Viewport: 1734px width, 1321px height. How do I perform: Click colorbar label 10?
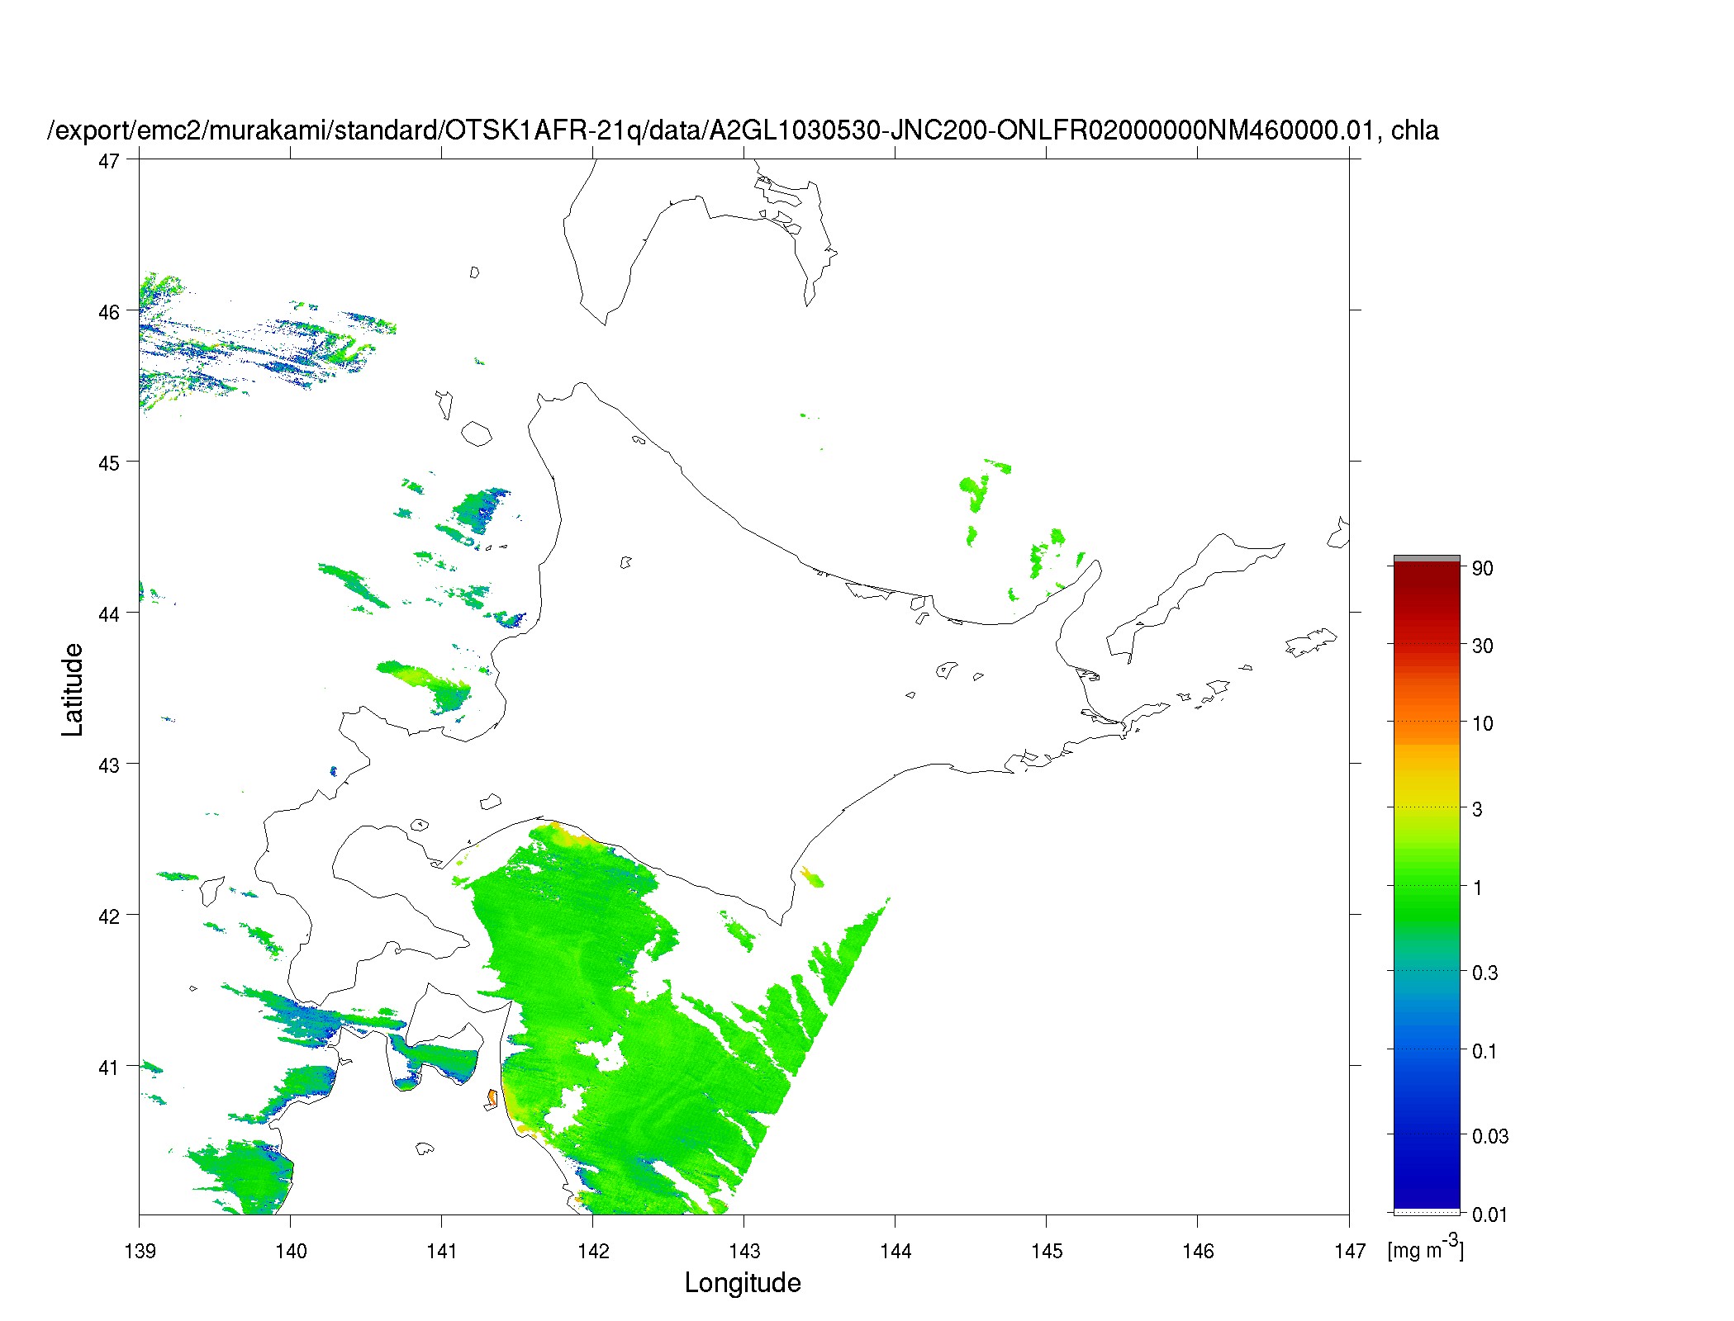click(x=1482, y=723)
